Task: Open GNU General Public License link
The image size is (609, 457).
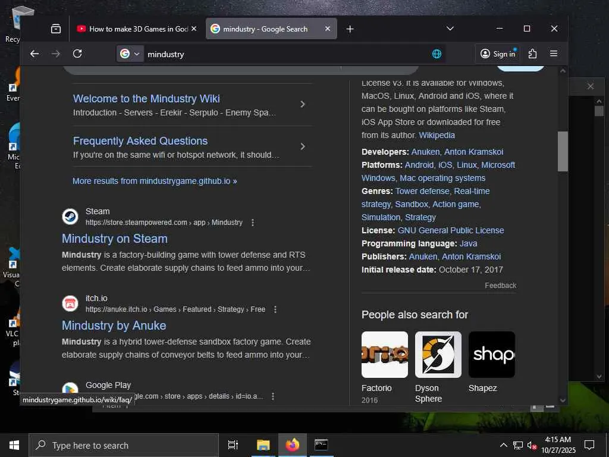Action: click(x=451, y=230)
